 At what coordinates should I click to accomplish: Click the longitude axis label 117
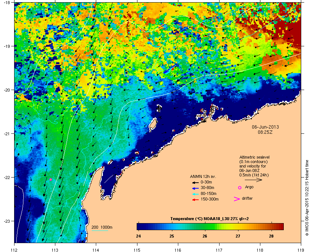point(219,250)
